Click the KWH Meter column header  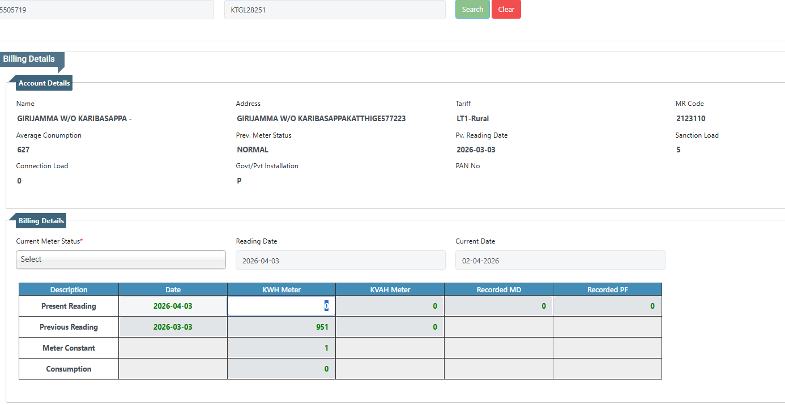pyautogui.click(x=281, y=289)
